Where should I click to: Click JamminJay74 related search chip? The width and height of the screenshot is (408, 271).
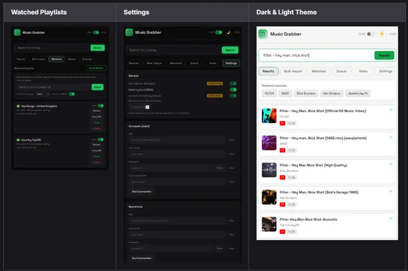[x=358, y=93]
